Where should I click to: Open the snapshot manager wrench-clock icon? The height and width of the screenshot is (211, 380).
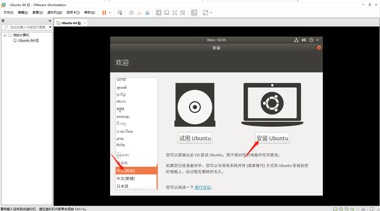click(147, 13)
